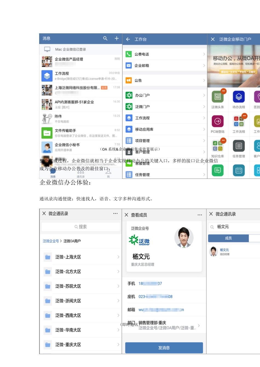This screenshot has width=260, height=367.
Task: Open the API内测客服群-51家企业 chat
Action: [x=81, y=104]
